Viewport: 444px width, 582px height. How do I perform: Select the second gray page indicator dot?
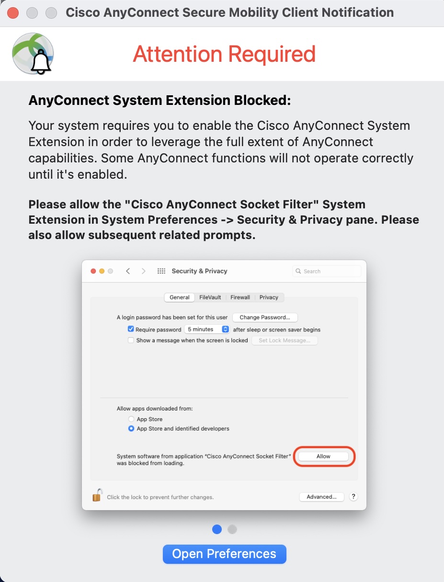point(232,529)
